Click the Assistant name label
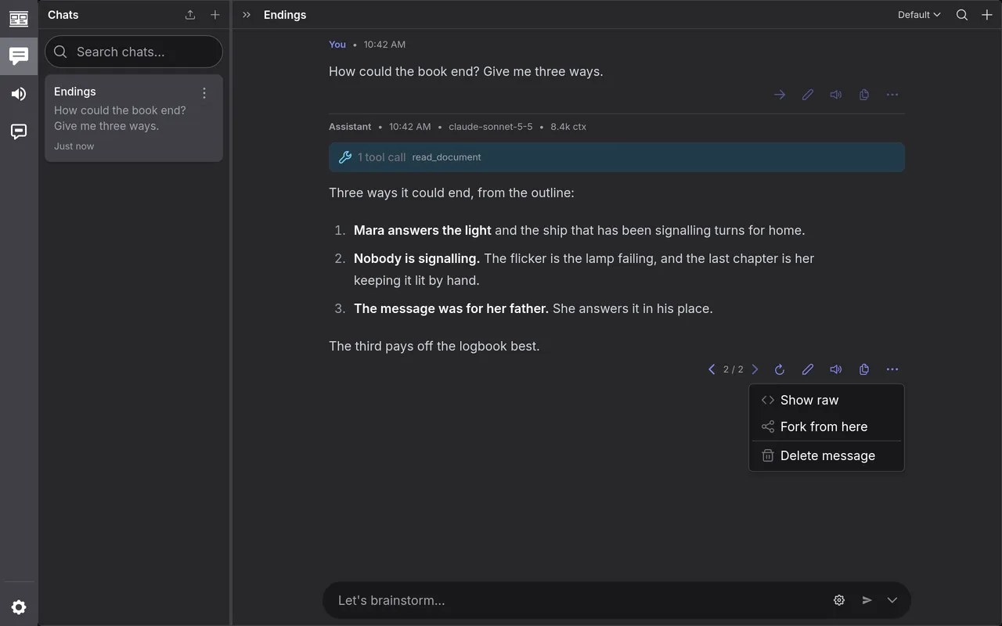The image size is (1002, 626). [x=350, y=127]
